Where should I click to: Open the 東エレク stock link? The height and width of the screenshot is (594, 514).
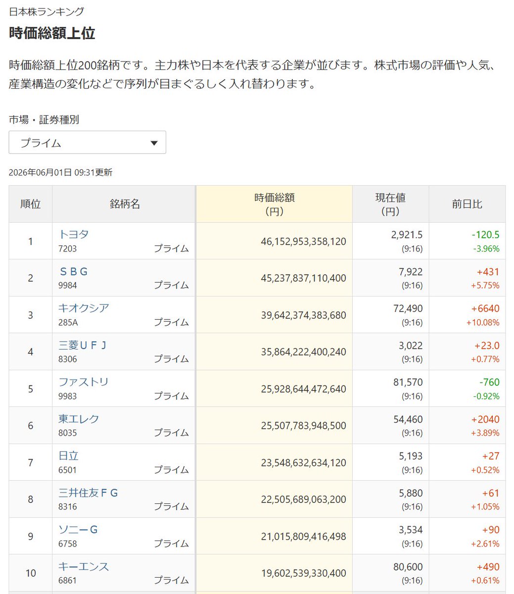click(79, 419)
